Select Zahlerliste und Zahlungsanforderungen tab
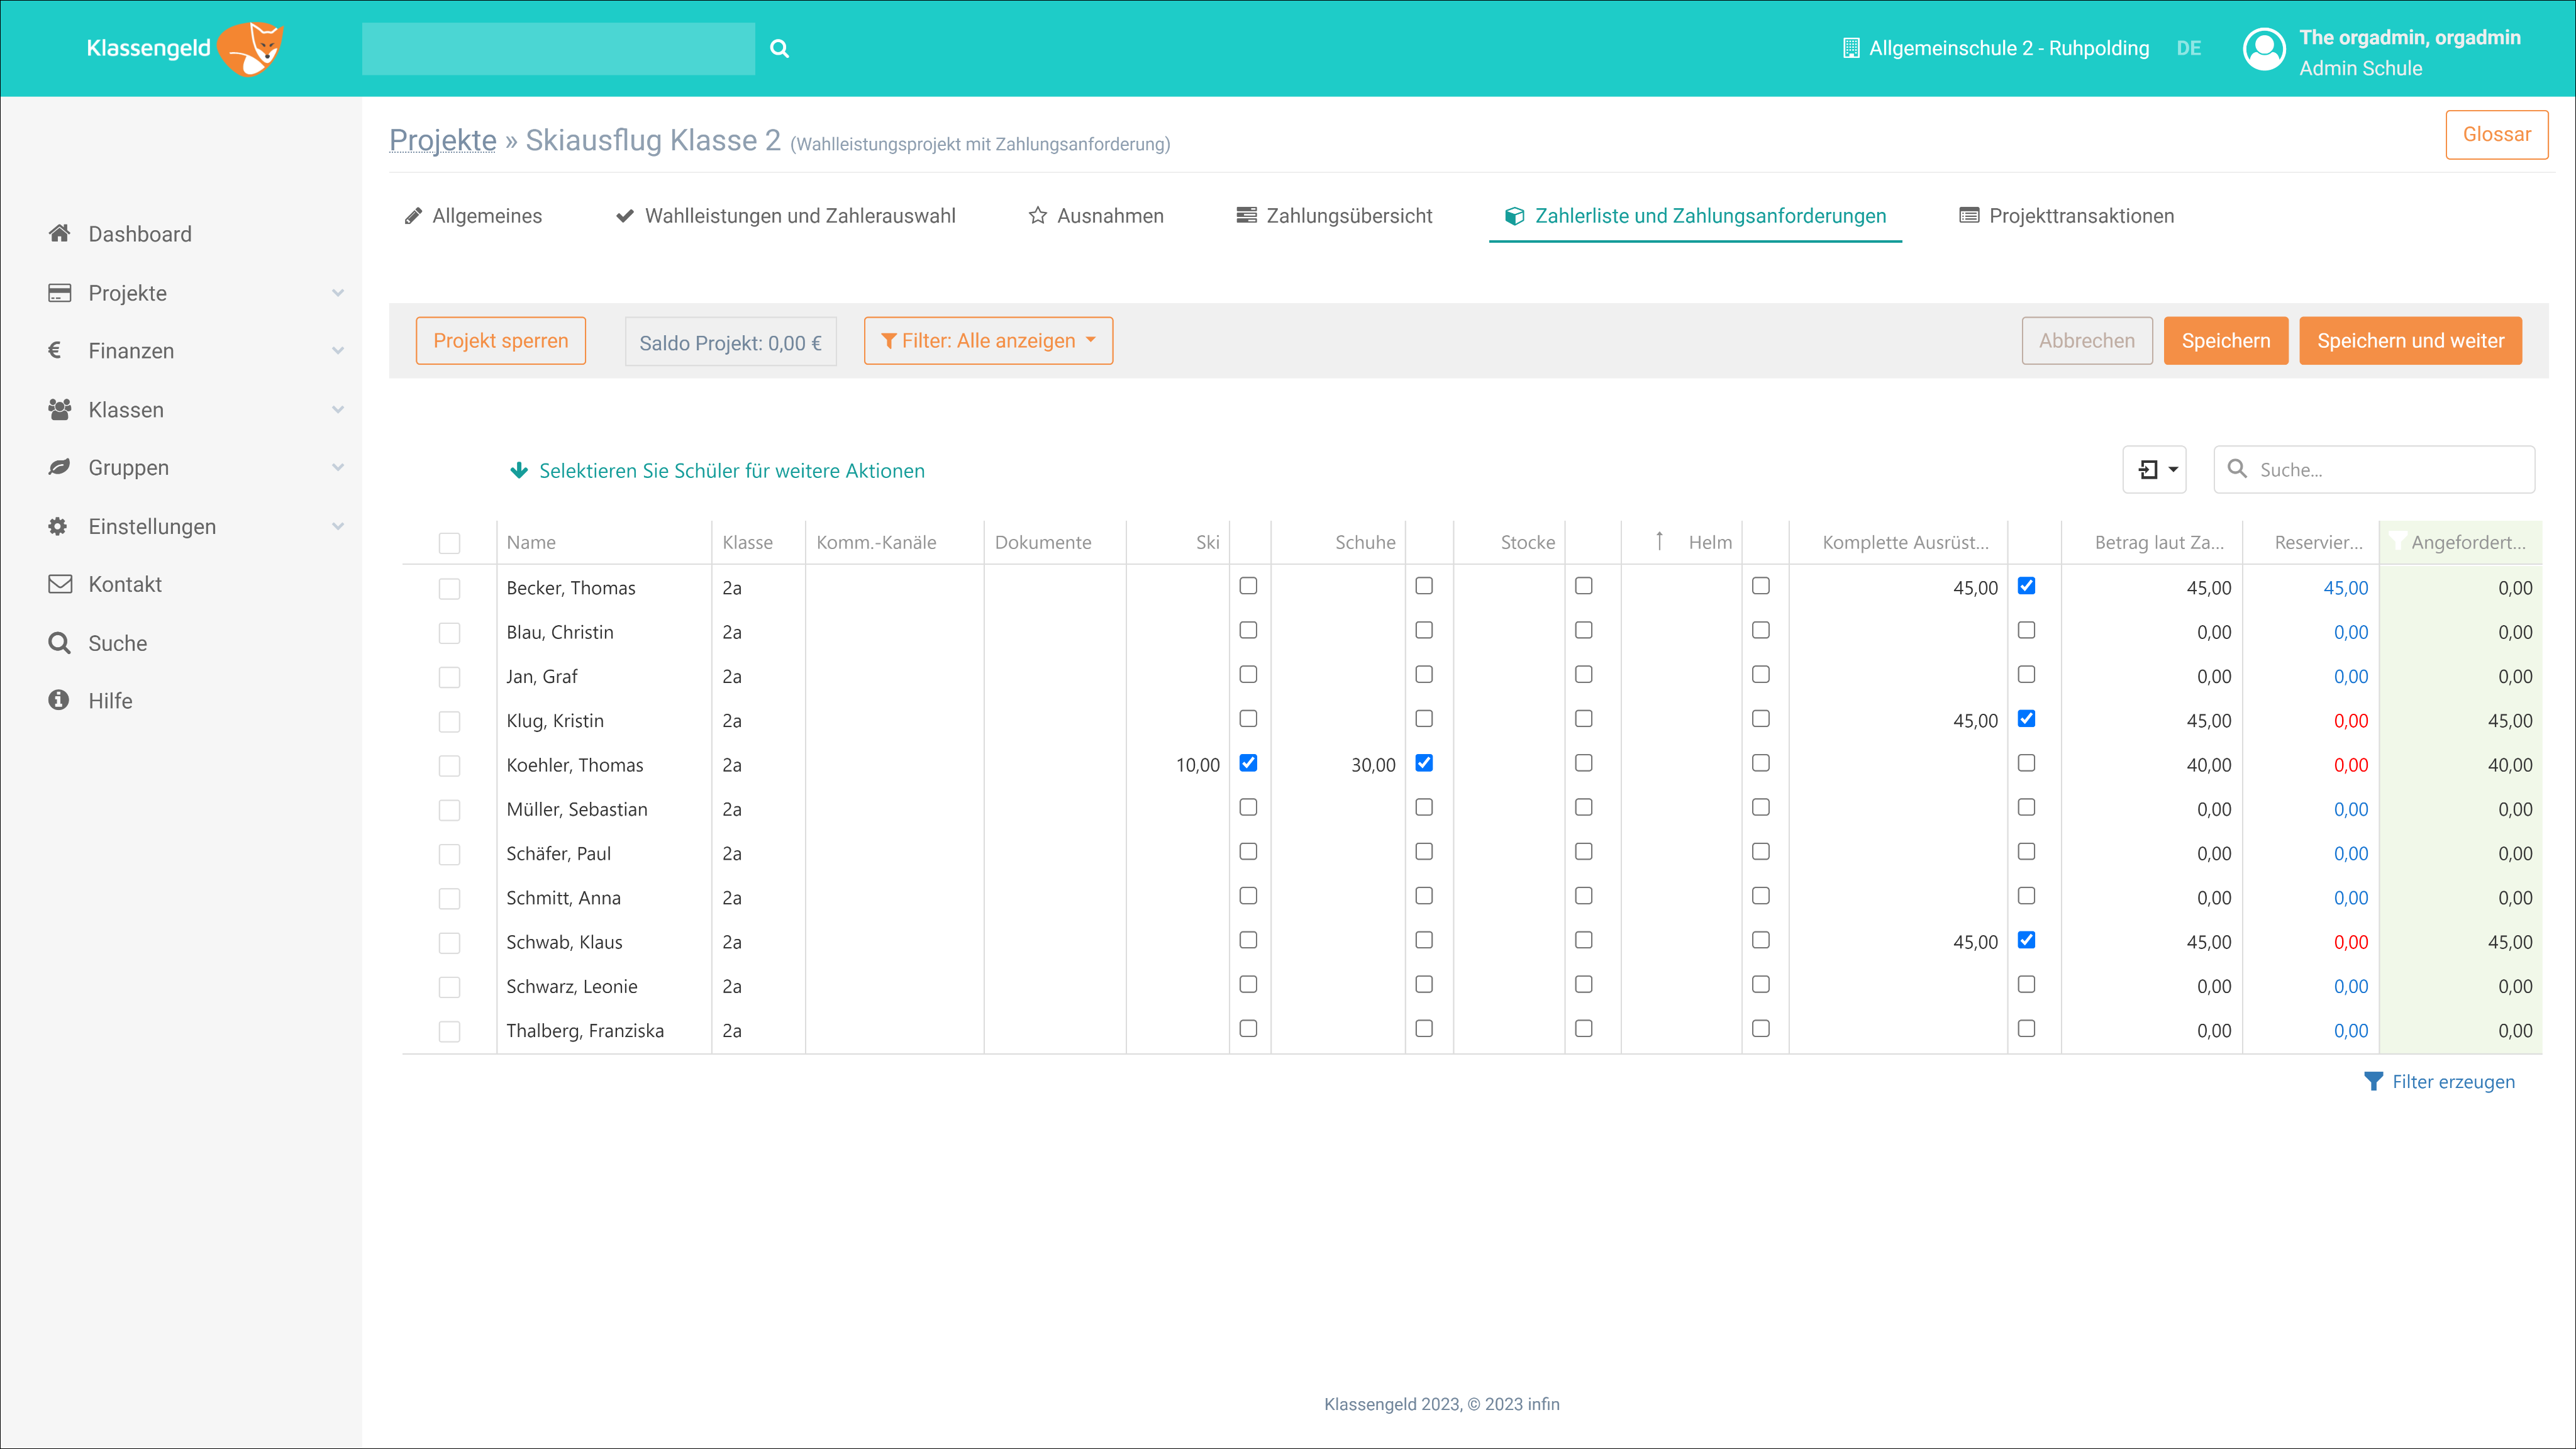The height and width of the screenshot is (1449, 2576). coord(1695,216)
